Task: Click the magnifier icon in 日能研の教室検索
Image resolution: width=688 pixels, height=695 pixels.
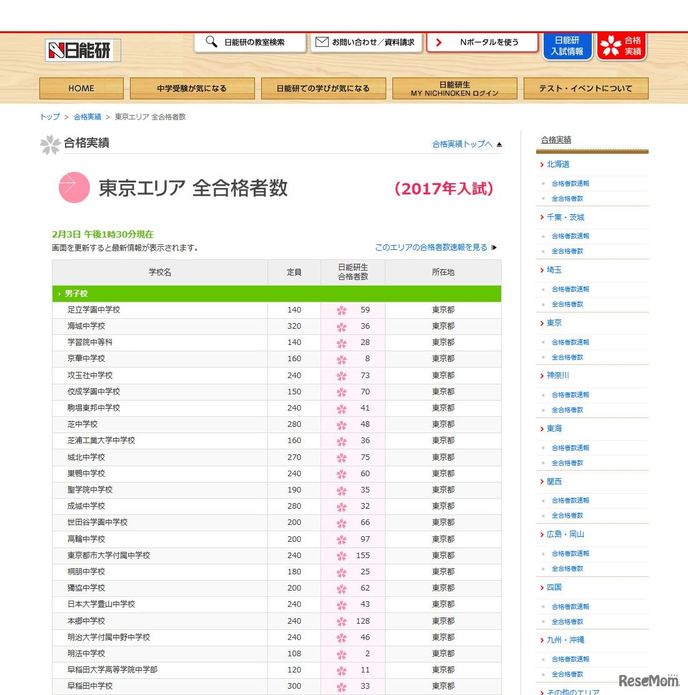Action: coord(211,41)
